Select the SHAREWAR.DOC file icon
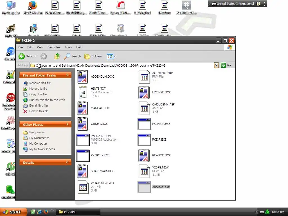The height and width of the screenshot is (216, 288). pos(82,171)
